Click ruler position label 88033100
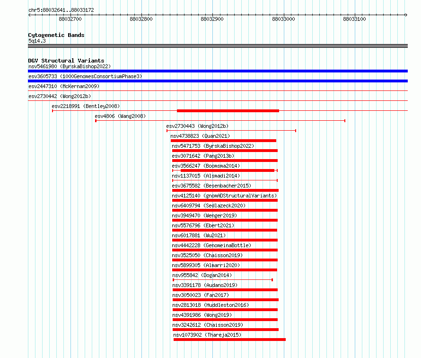Screen dimensions: 421x358 [x=354, y=19]
